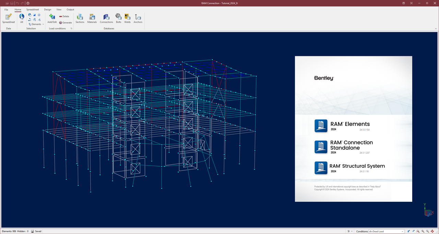Click the zoom out magnifier status icon
This screenshot has height=234, width=439.
pos(428,231)
